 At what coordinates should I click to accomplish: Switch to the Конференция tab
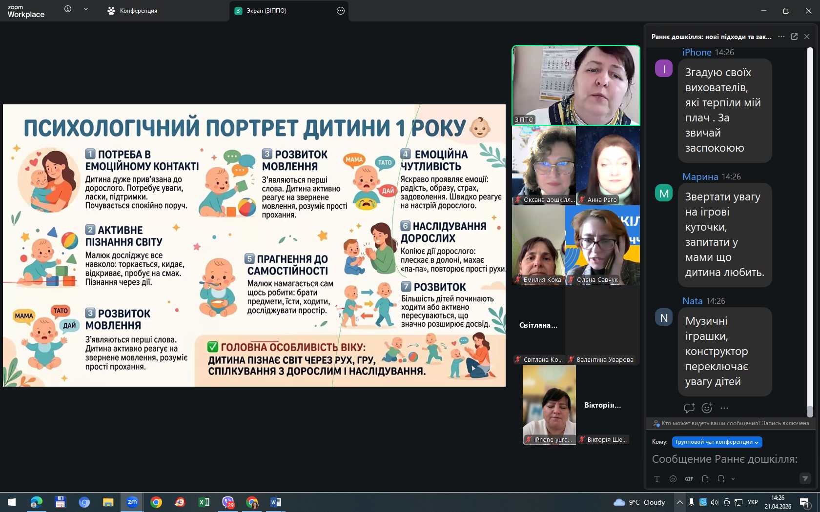pyautogui.click(x=133, y=11)
